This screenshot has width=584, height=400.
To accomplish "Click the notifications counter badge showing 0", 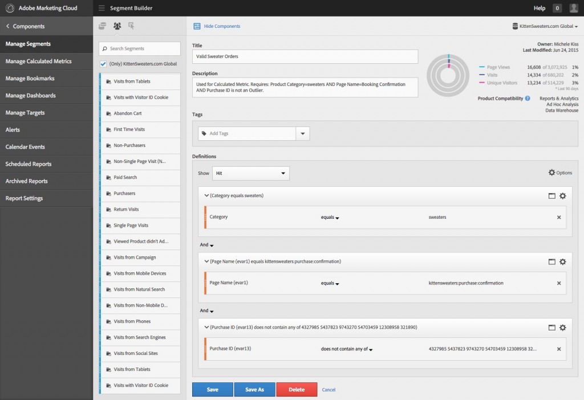I will (x=557, y=8).
